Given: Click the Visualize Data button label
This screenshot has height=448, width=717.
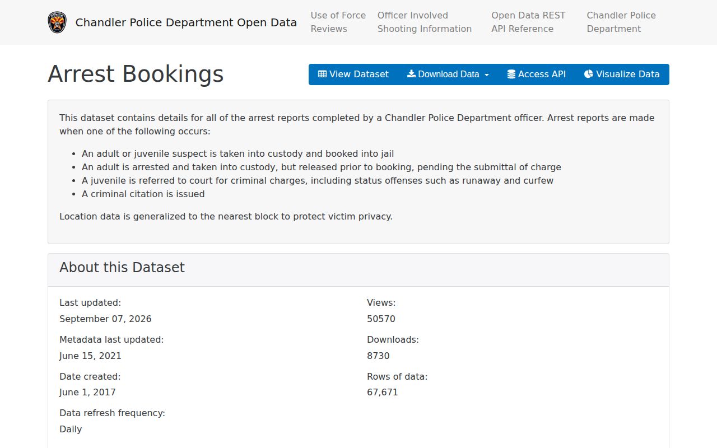Looking at the screenshot, I should (627, 74).
